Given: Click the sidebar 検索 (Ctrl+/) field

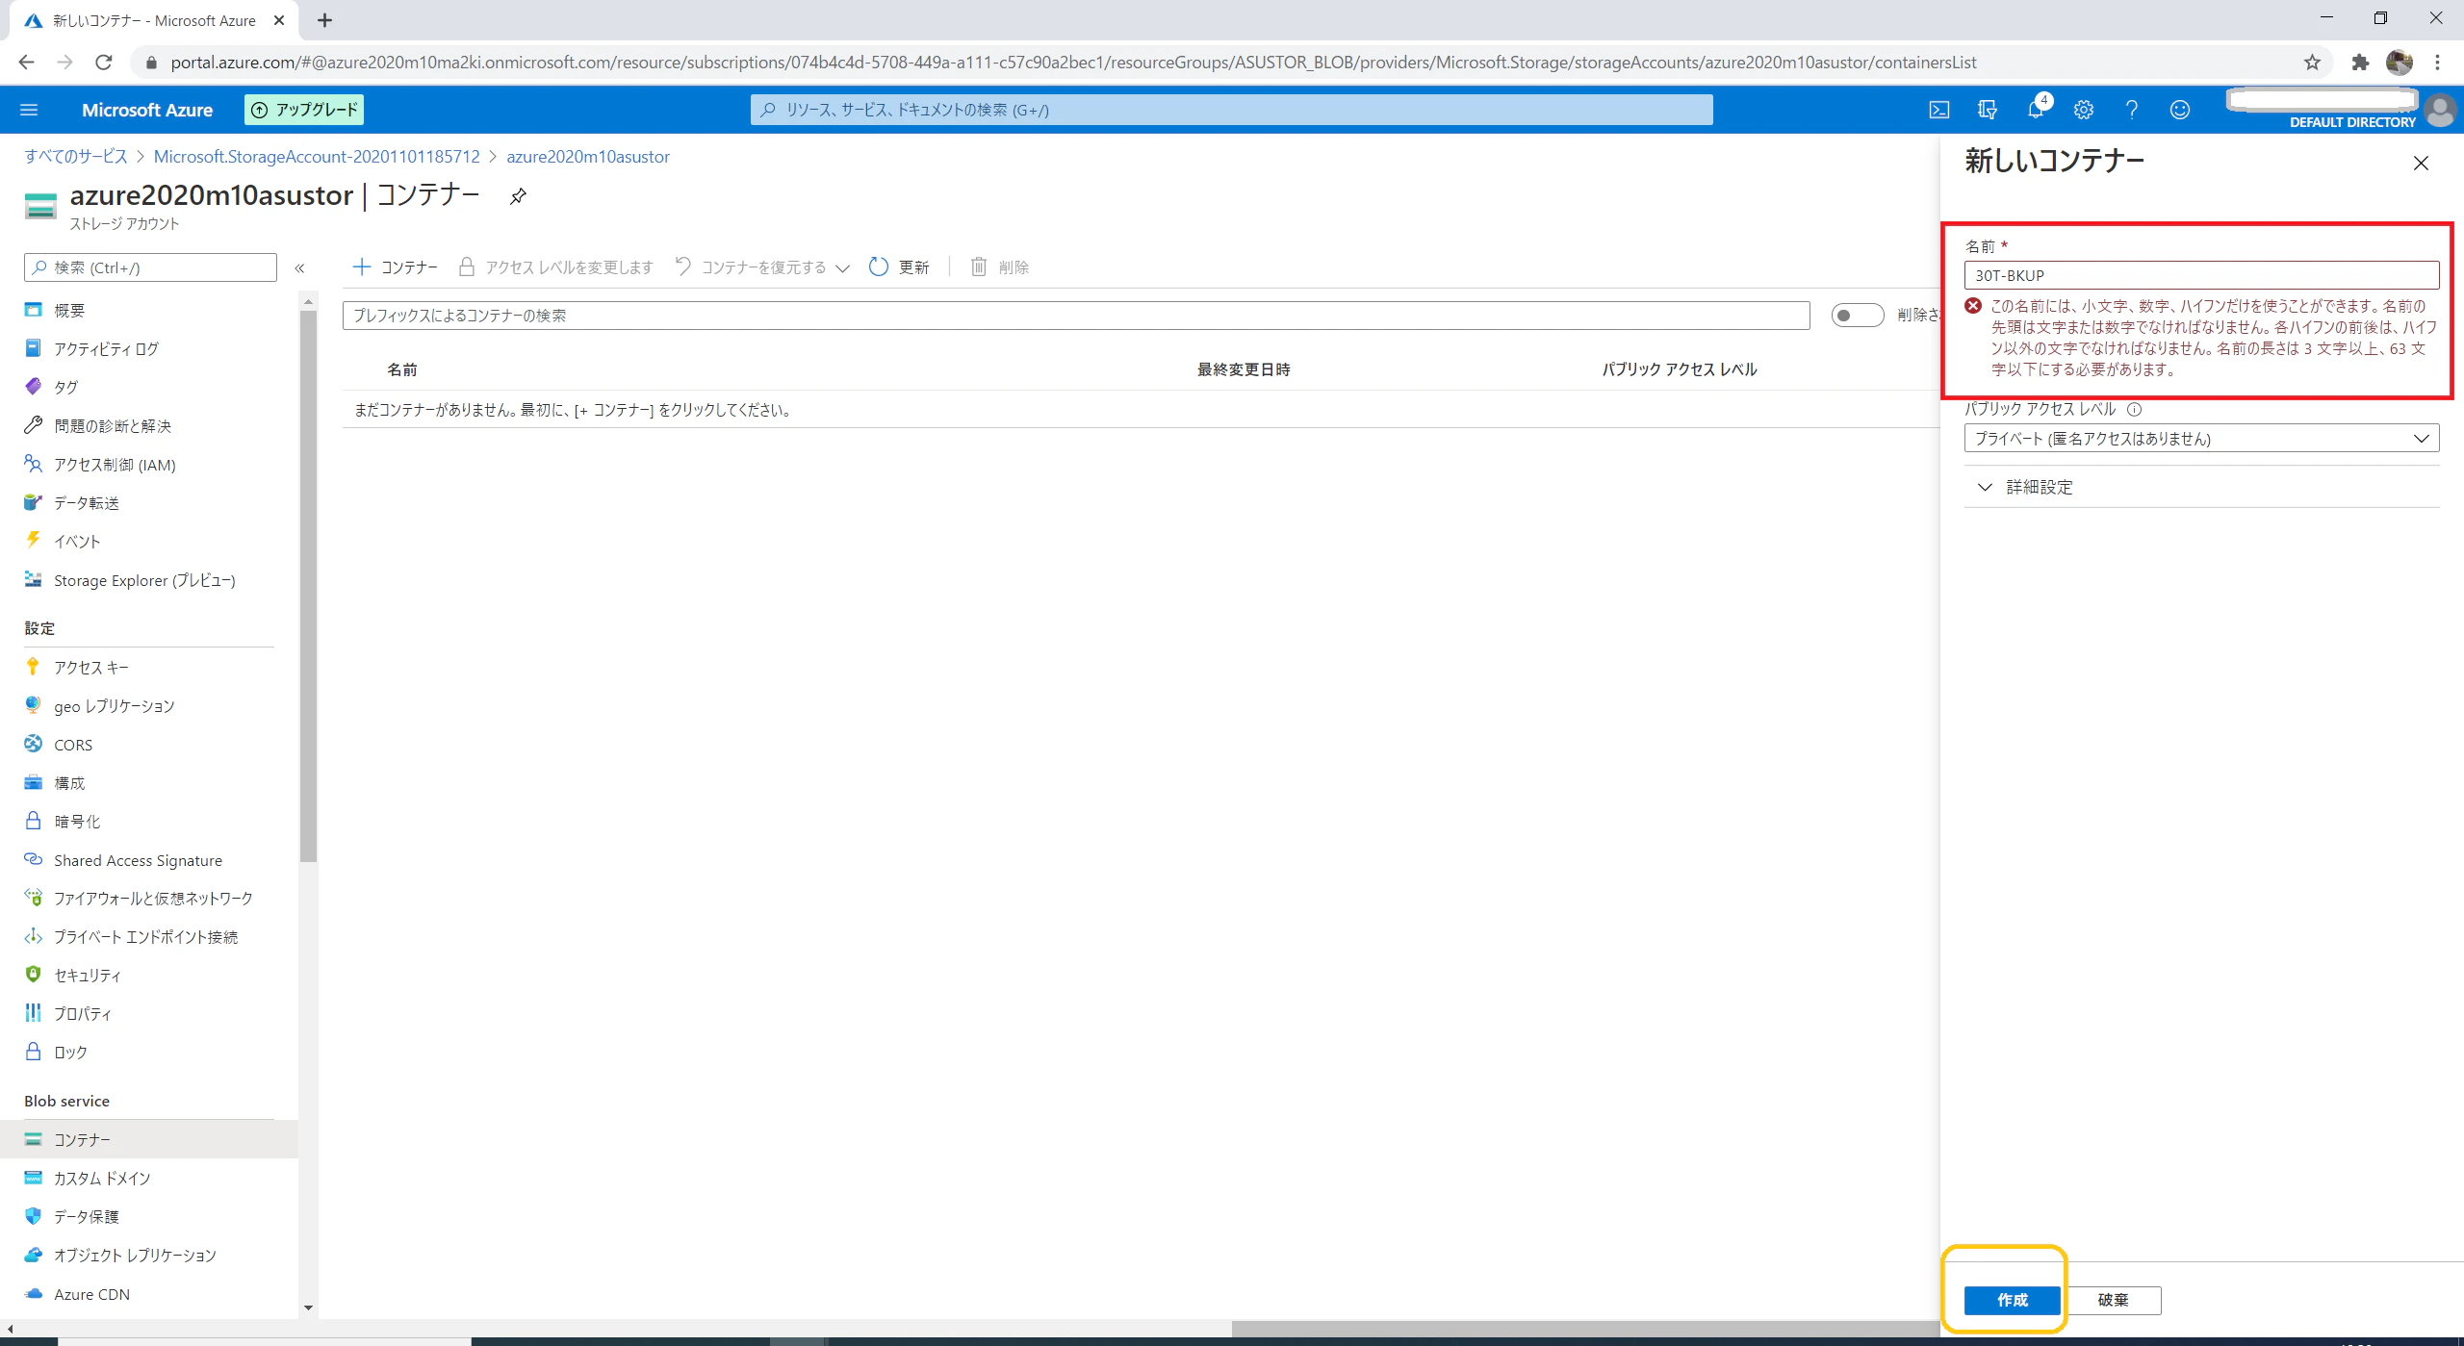Looking at the screenshot, I should click(150, 267).
